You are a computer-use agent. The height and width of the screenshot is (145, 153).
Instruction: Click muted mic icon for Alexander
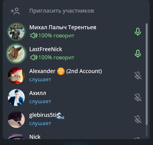click(x=138, y=76)
